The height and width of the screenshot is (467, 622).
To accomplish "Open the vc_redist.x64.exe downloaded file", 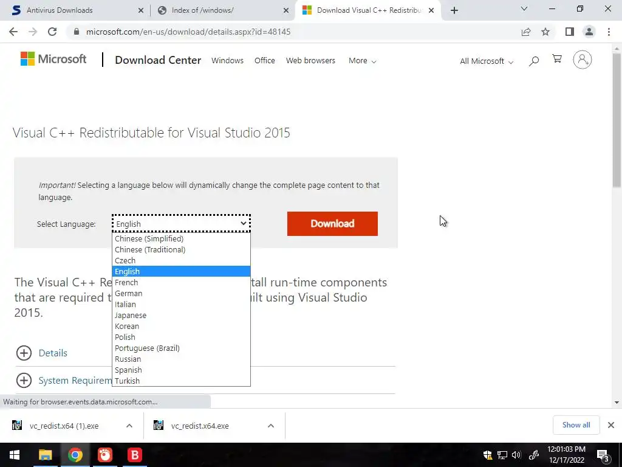I will point(200,426).
